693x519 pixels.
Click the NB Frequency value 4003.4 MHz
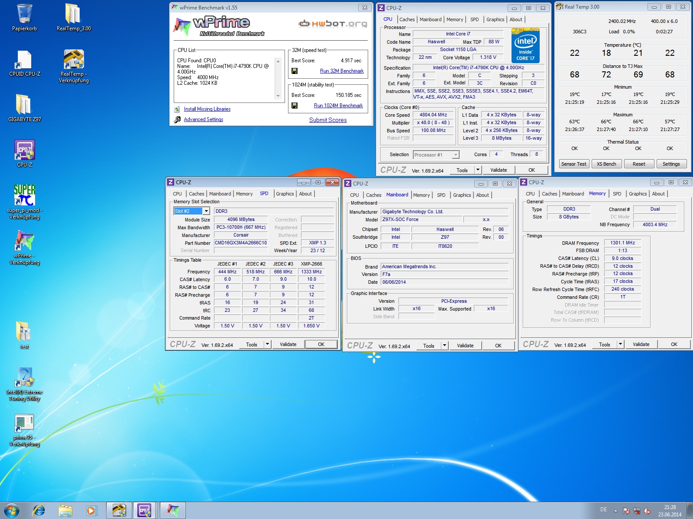click(655, 224)
